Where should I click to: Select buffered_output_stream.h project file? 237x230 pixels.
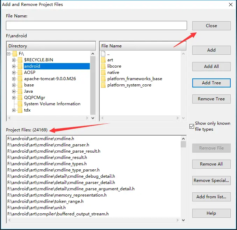(x=58, y=214)
